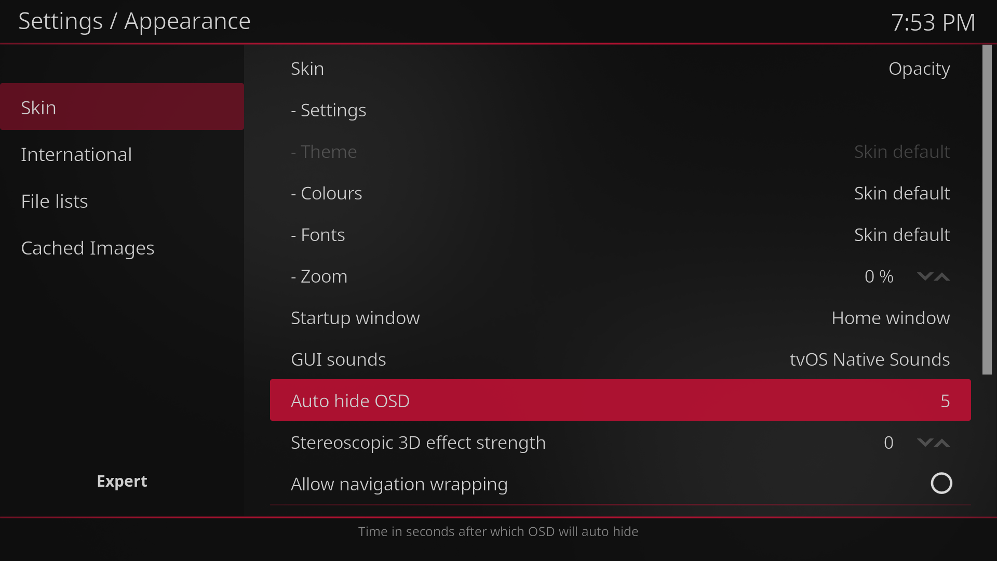
Task: Change the Expert settings level
Action: pyautogui.click(x=122, y=481)
